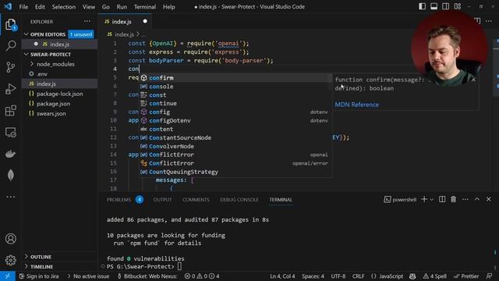Open package-lock.json in the Explorer
499x281 pixels.
59,94
